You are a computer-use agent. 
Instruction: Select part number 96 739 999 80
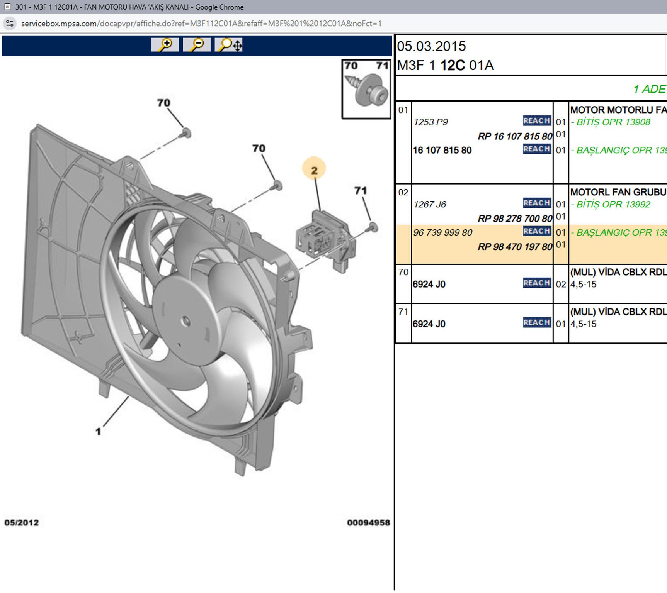point(443,232)
